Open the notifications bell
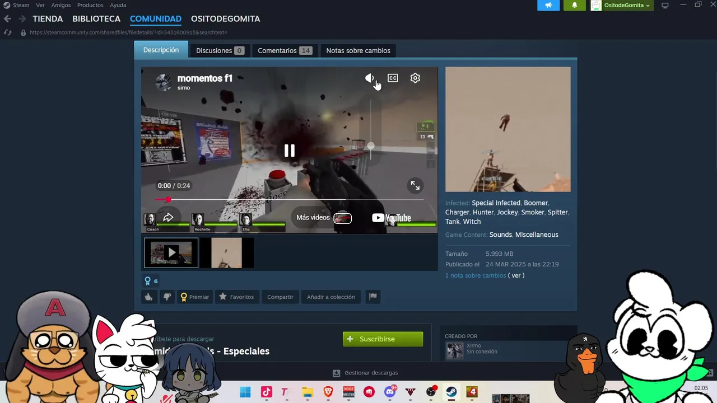Screen dimensions: 717x403 click(574, 5)
